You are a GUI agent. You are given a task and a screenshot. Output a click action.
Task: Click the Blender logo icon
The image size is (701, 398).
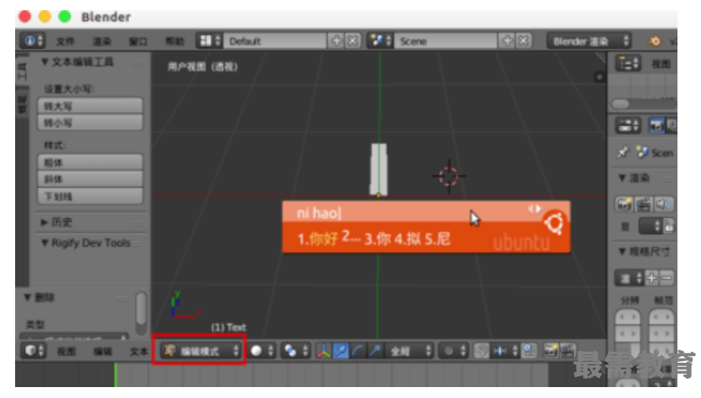click(655, 41)
